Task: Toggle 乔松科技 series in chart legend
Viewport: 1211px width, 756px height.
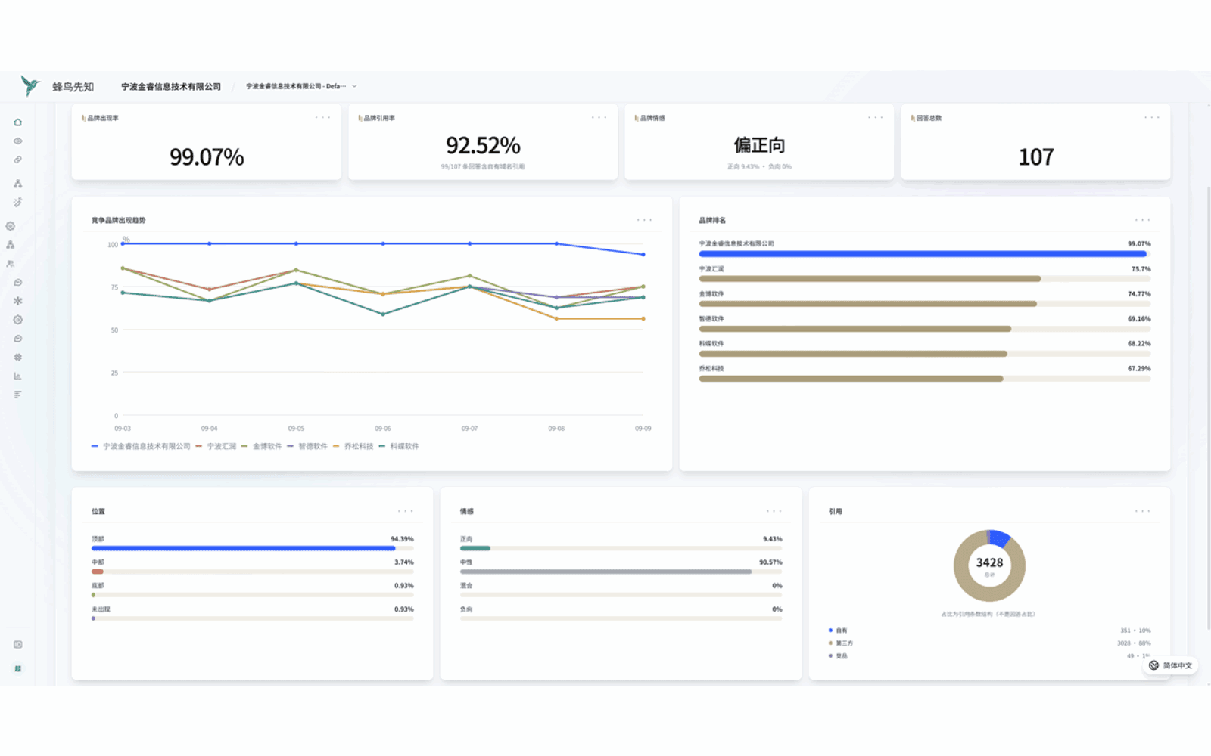Action: click(353, 446)
